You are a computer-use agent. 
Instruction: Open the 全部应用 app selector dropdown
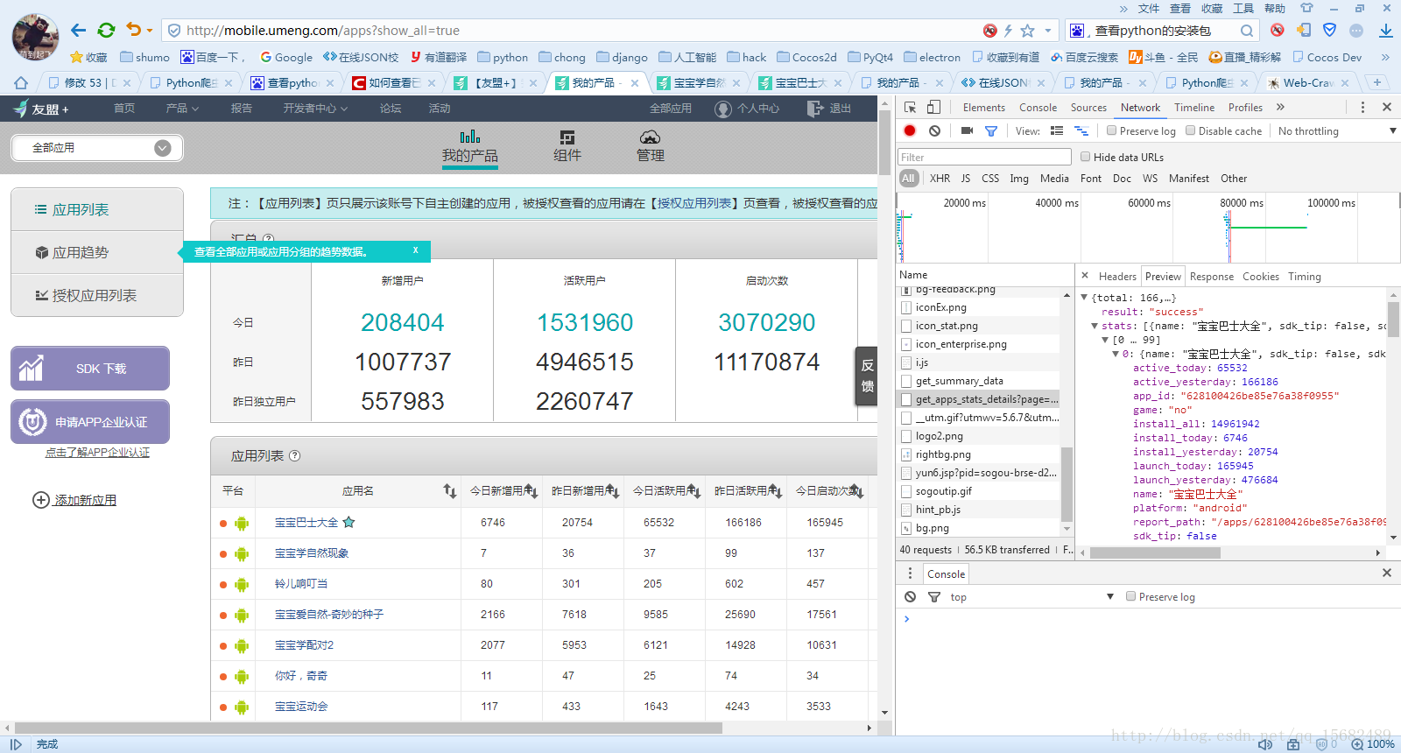click(x=97, y=148)
